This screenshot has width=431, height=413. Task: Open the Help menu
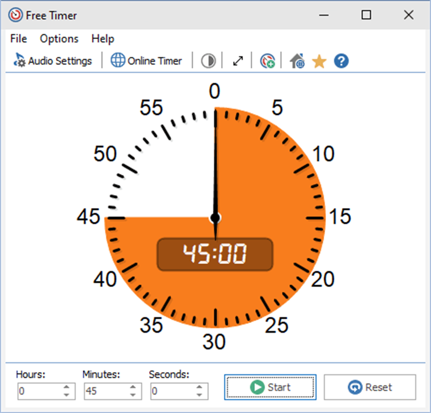pyautogui.click(x=103, y=39)
